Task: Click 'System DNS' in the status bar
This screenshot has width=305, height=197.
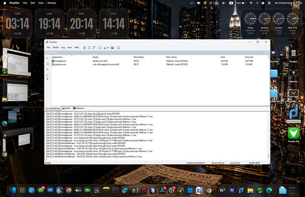Action: [254, 163]
